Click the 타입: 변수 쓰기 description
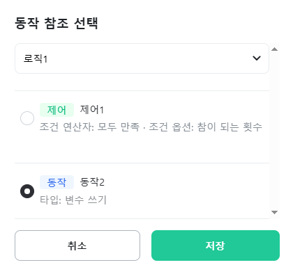The width and height of the screenshot is (293, 274). pyautogui.click(x=73, y=200)
